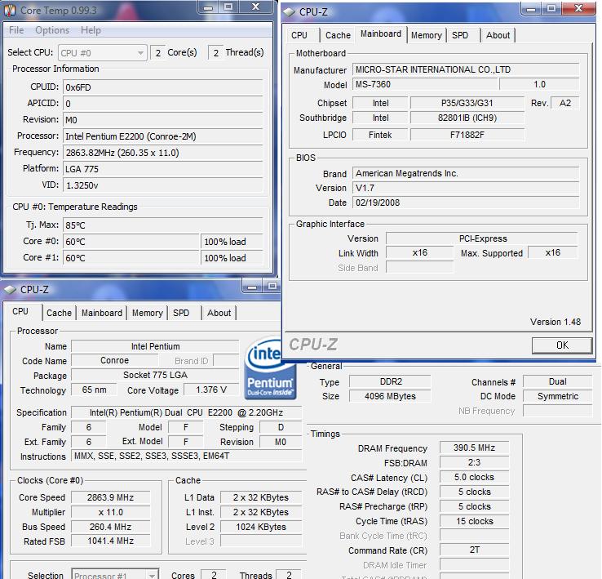Open SPD tab in lower CPU-Z window
Screen dimensions: 602x579
click(181, 313)
